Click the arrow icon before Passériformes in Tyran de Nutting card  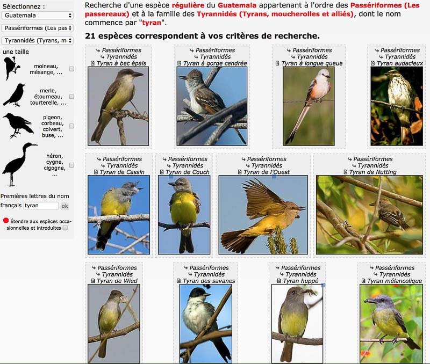click(x=350, y=159)
